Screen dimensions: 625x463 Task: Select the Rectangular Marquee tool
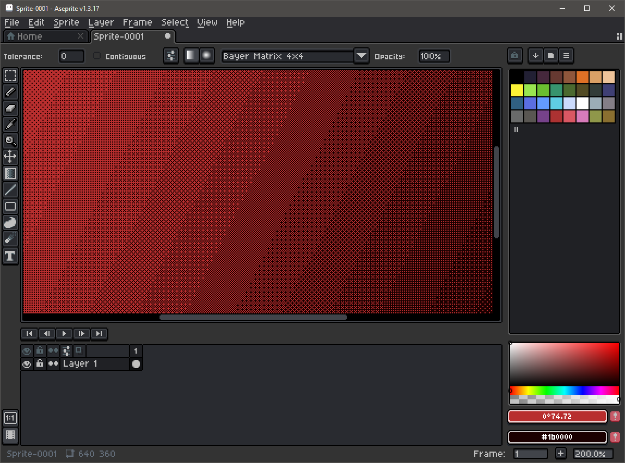click(x=10, y=75)
